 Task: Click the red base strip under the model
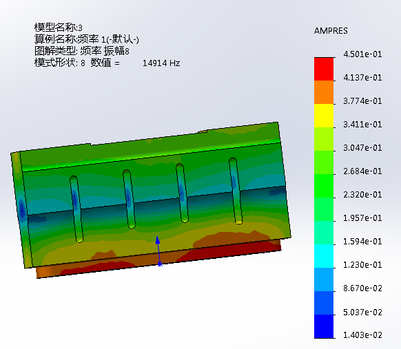[x=158, y=259]
